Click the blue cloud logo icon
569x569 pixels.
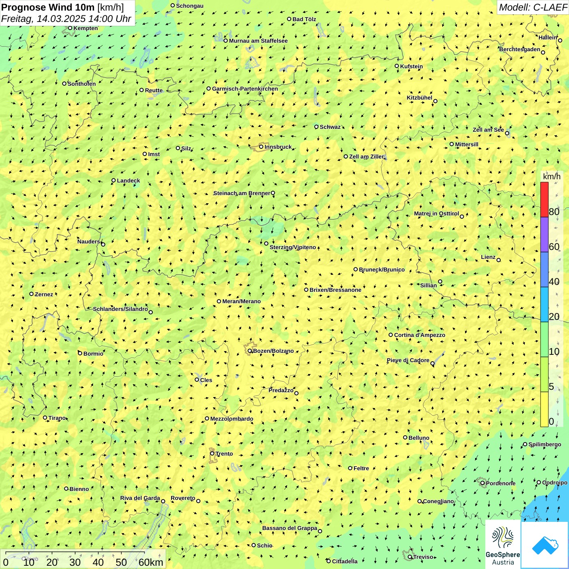[x=545, y=545]
